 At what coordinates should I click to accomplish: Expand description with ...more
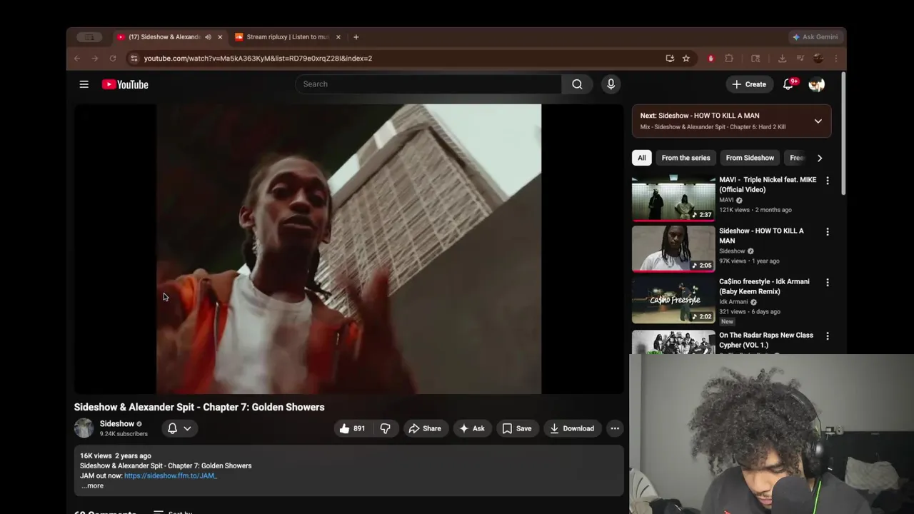93,486
